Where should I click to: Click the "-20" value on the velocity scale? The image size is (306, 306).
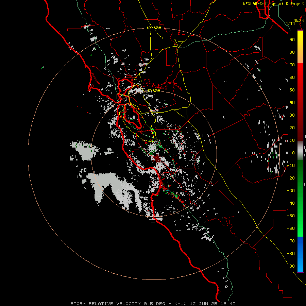[291, 178]
